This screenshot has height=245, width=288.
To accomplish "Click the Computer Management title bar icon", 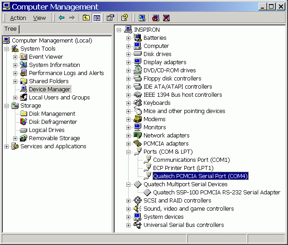I will click(7, 6).
